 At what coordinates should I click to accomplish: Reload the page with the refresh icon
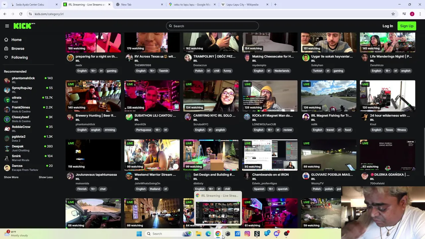pos(21,14)
